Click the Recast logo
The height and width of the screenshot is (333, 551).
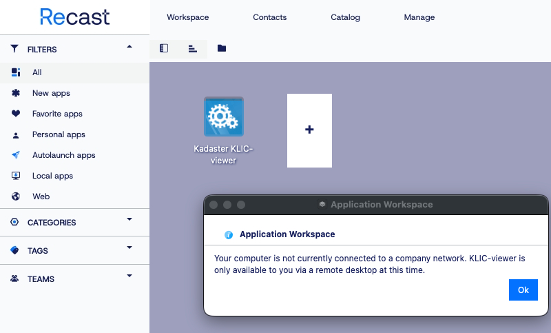coord(74,17)
